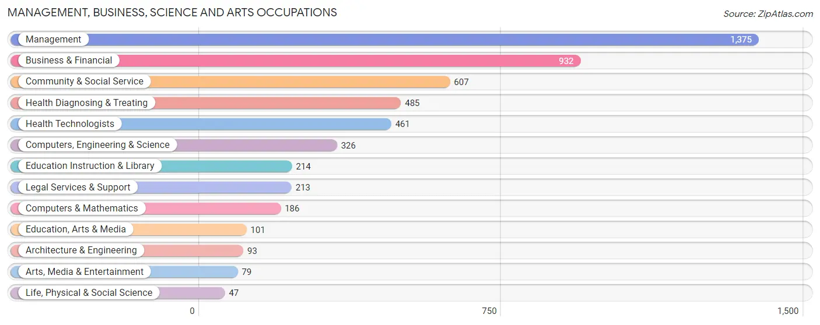Click the 1,500 axis tick label
820x325 pixels.
pos(787,311)
